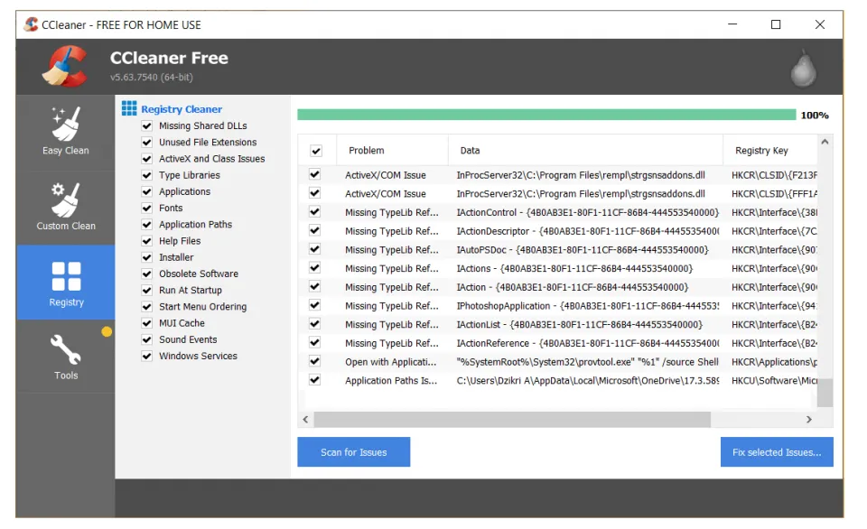Toggle the Fonts checkbox

coord(147,209)
